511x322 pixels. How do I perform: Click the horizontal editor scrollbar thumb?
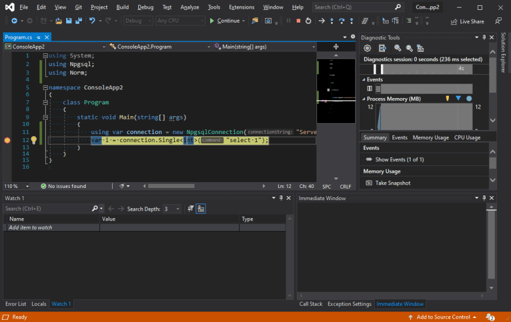(x=171, y=186)
